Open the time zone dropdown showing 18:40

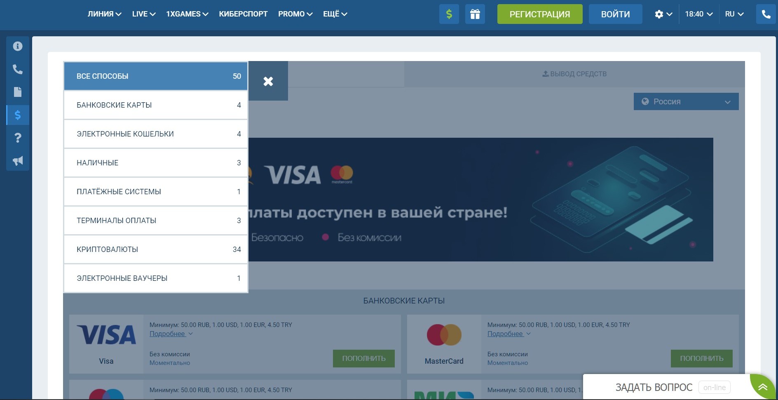(x=699, y=14)
